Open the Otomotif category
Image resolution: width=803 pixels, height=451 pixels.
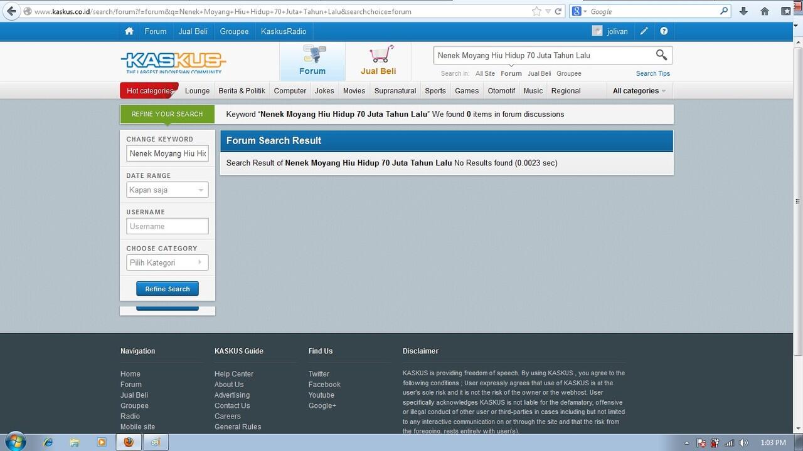tap(501, 91)
